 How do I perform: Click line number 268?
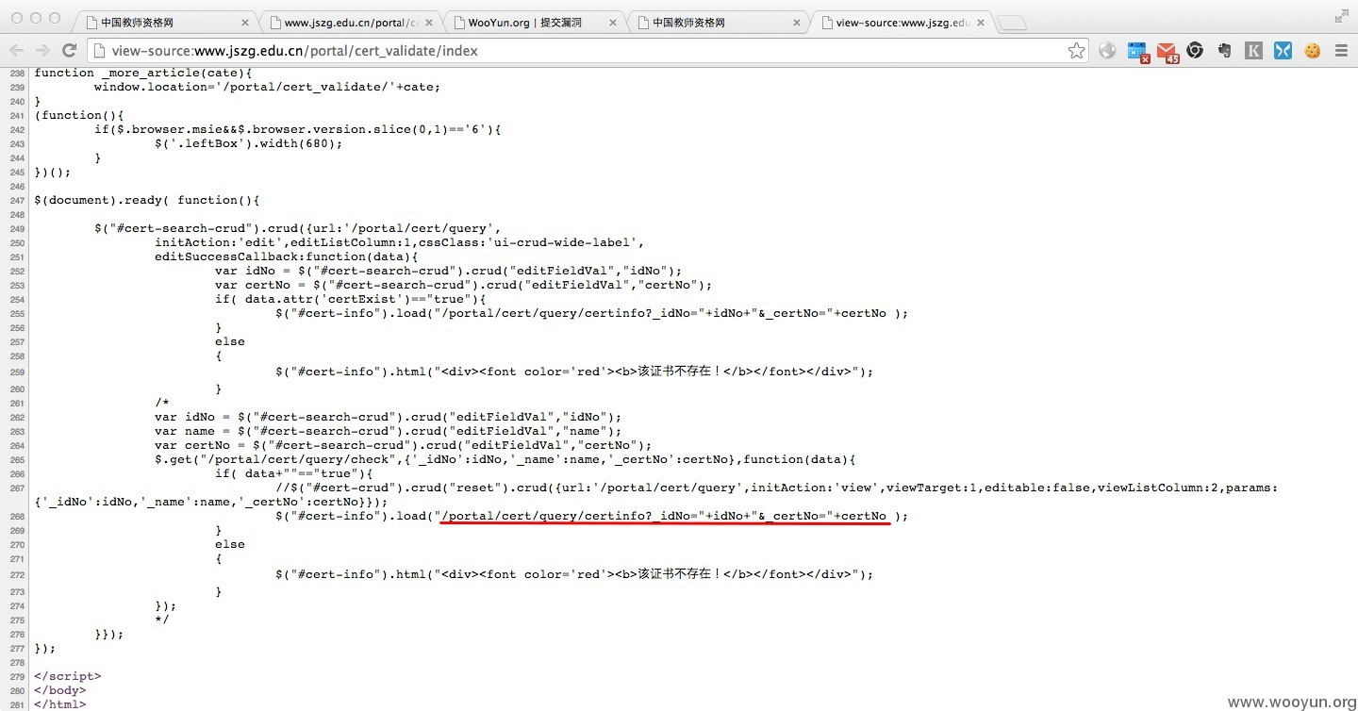[17, 517]
